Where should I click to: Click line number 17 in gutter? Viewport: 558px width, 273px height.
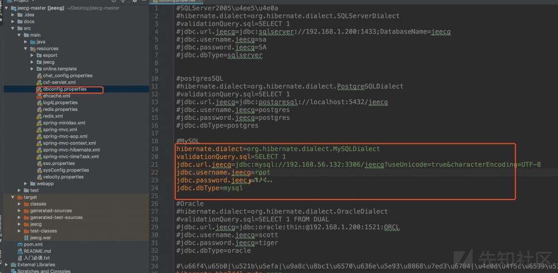coord(154,133)
